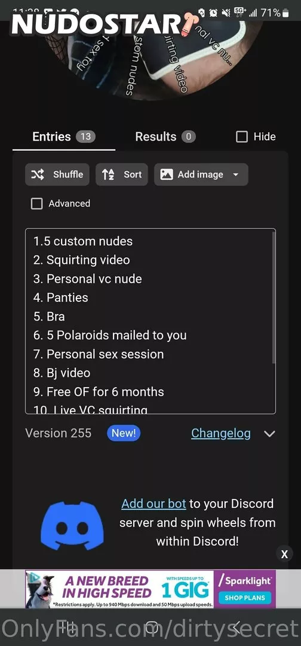Click inside the entries text box
Image resolution: width=301 pixels, height=646 pixels.
tap(150, 321)
